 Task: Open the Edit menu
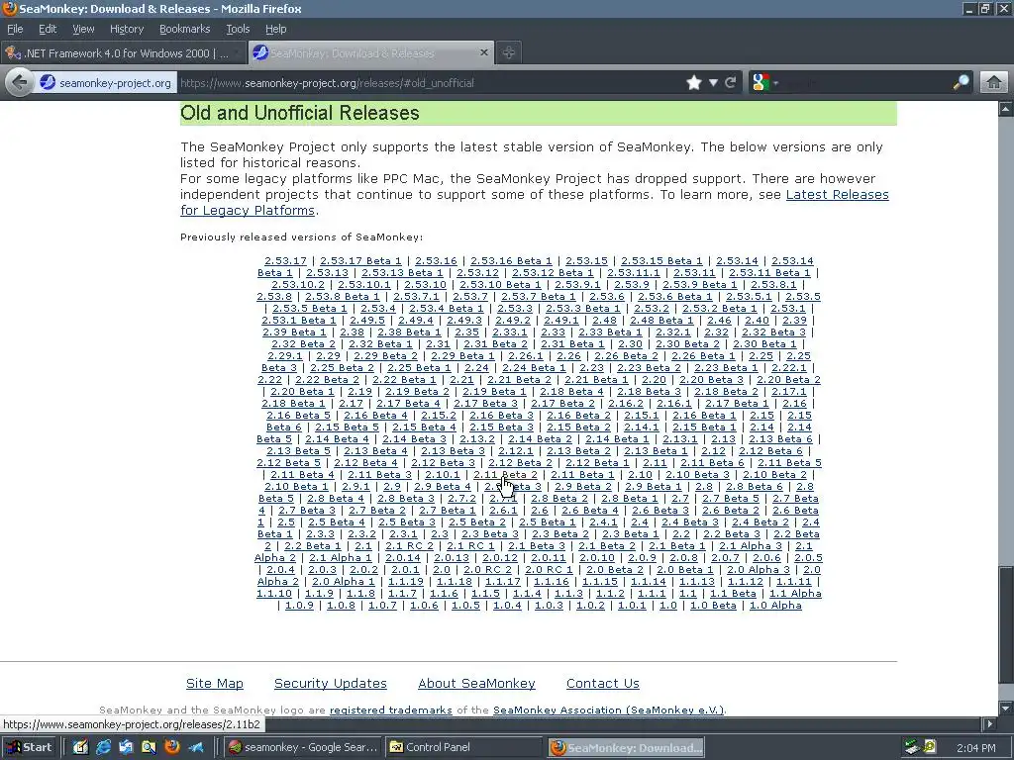pyautogui.click(x=48, y=29)
